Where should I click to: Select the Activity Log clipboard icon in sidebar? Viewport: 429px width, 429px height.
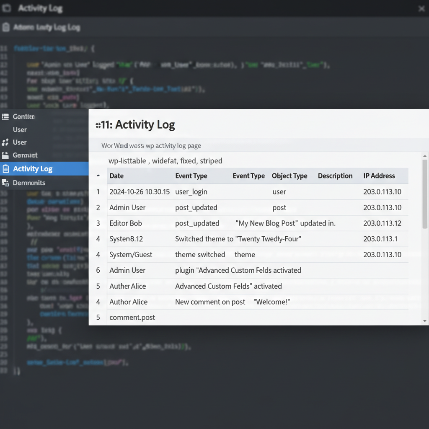(5, 169)
